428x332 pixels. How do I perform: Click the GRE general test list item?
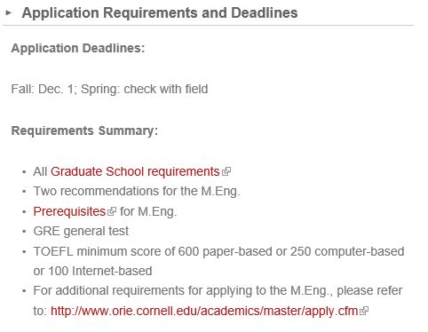coord(81,231)
